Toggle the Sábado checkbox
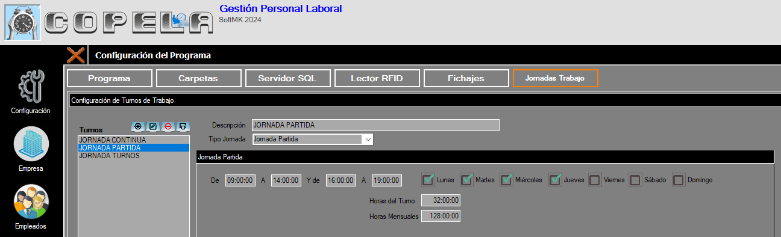 pos(635,180)
